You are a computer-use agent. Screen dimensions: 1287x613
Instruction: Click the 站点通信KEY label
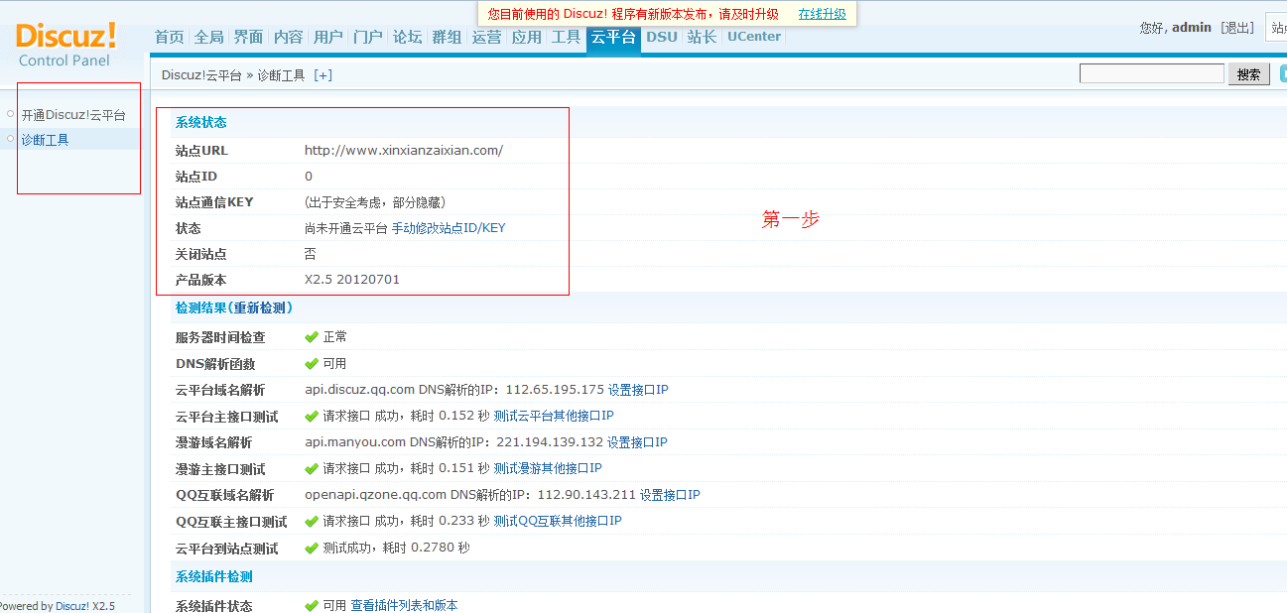(214, 202)
